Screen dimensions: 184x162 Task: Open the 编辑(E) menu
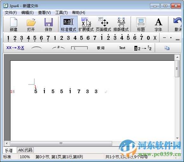[x=27, y=13]
